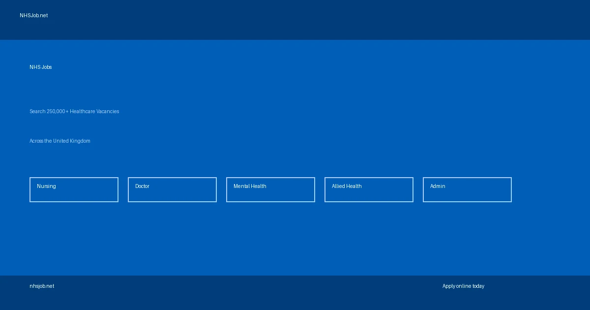The width and height of the screenshot is (590, 310).
Task: Click the Across the United Kingdom text
Action: tap(60, 141)
